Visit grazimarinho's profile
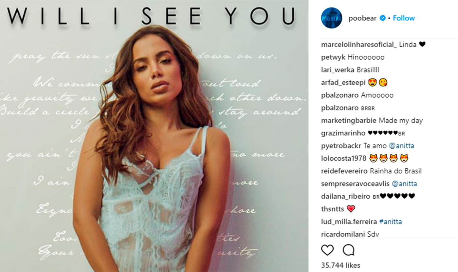This screenshot has width=458, height=272. [343, 133]
